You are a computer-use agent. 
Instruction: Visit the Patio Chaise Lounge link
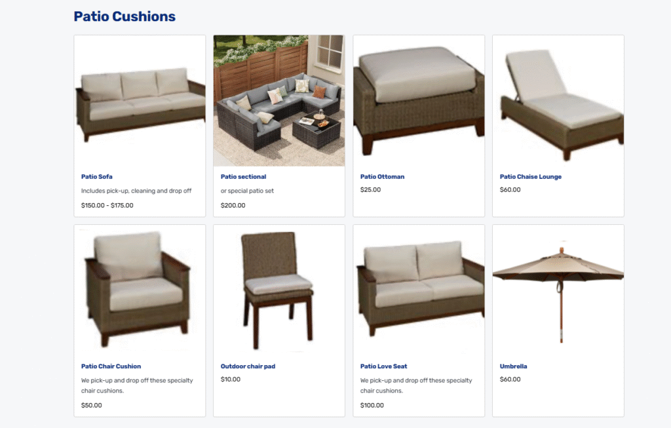click(530, 176)
